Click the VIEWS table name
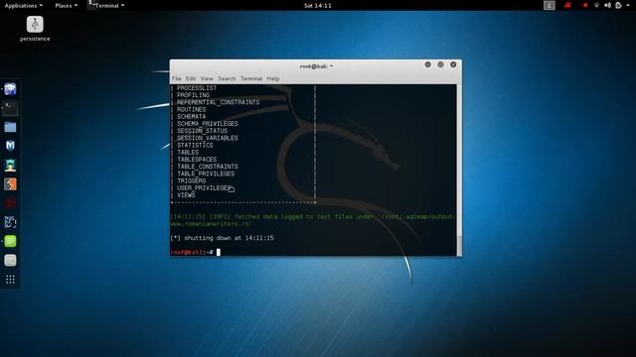 tap(186, 195)
